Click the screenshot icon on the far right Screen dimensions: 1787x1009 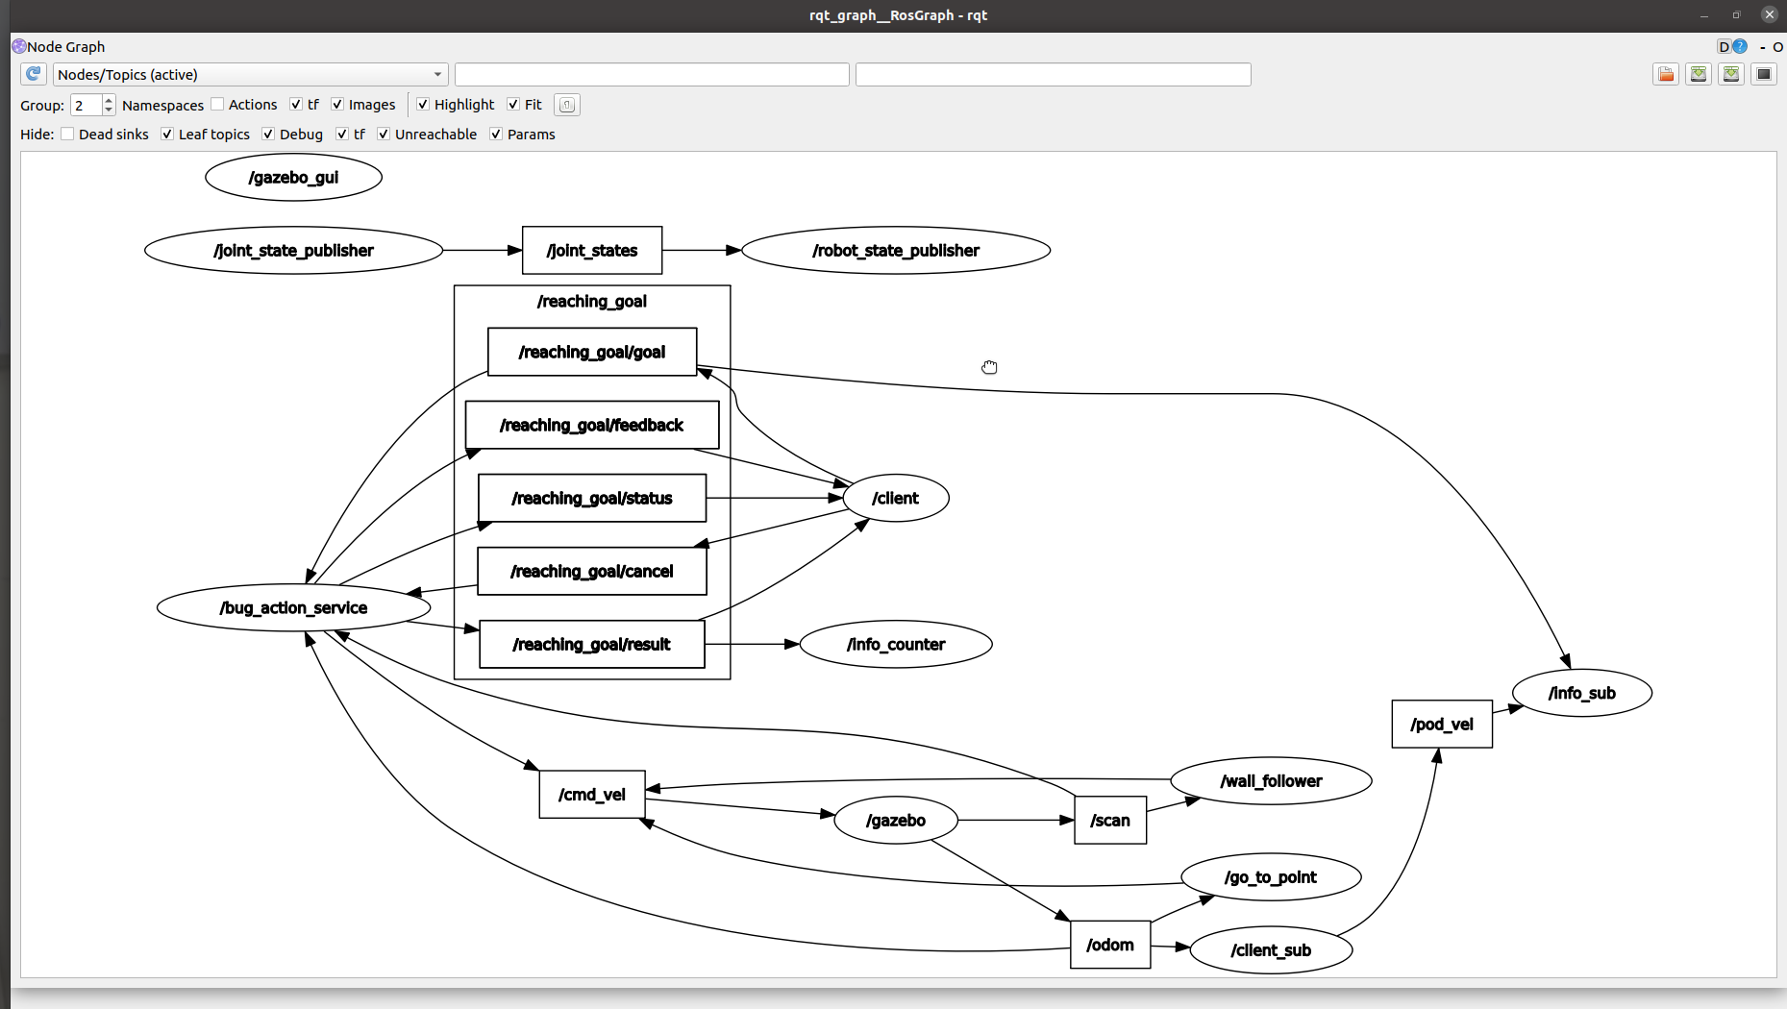(x=1764, y=74)
